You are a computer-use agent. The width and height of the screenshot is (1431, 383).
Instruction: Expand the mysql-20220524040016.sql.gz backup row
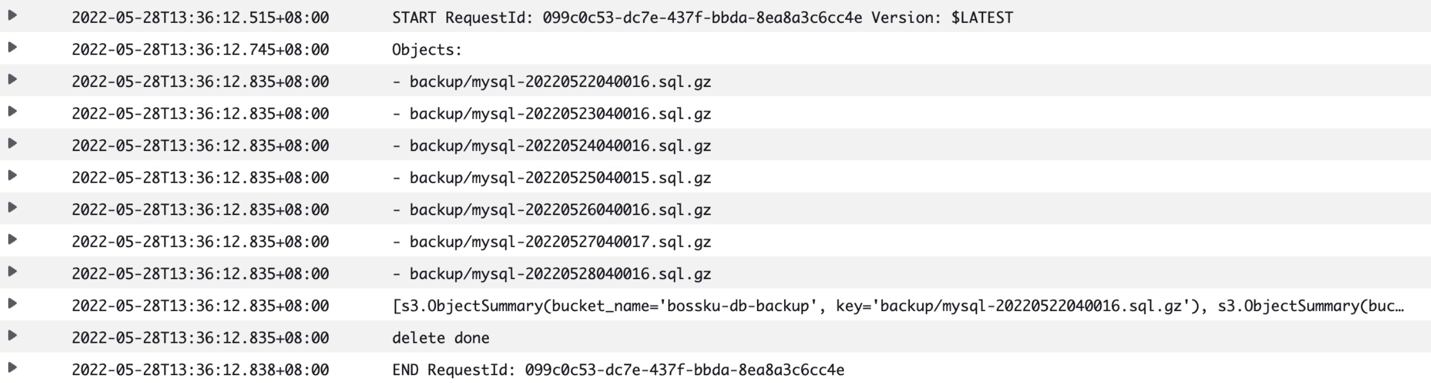pos(12,144)
